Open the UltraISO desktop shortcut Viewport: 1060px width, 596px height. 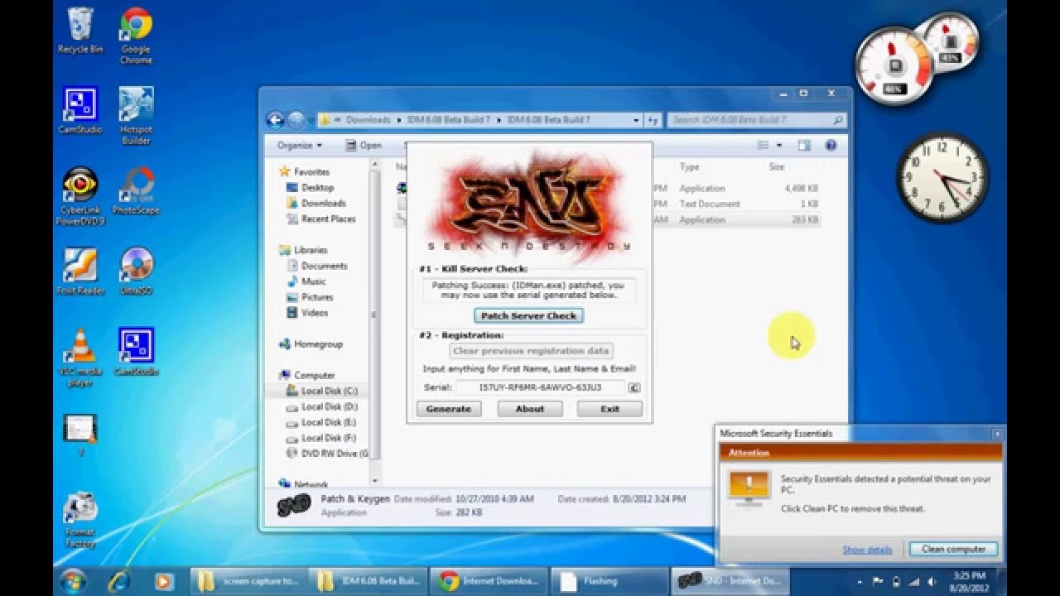[136, 272]
